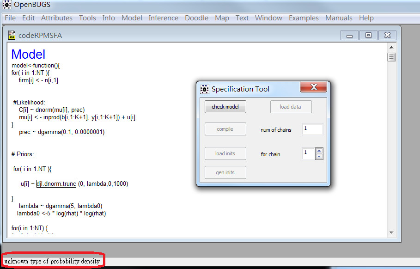Screen dimensions: 420x269
Task: Open the Doodle menu
Action: 196,18
